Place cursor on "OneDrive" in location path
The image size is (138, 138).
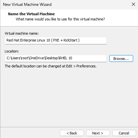coord(37,58)
